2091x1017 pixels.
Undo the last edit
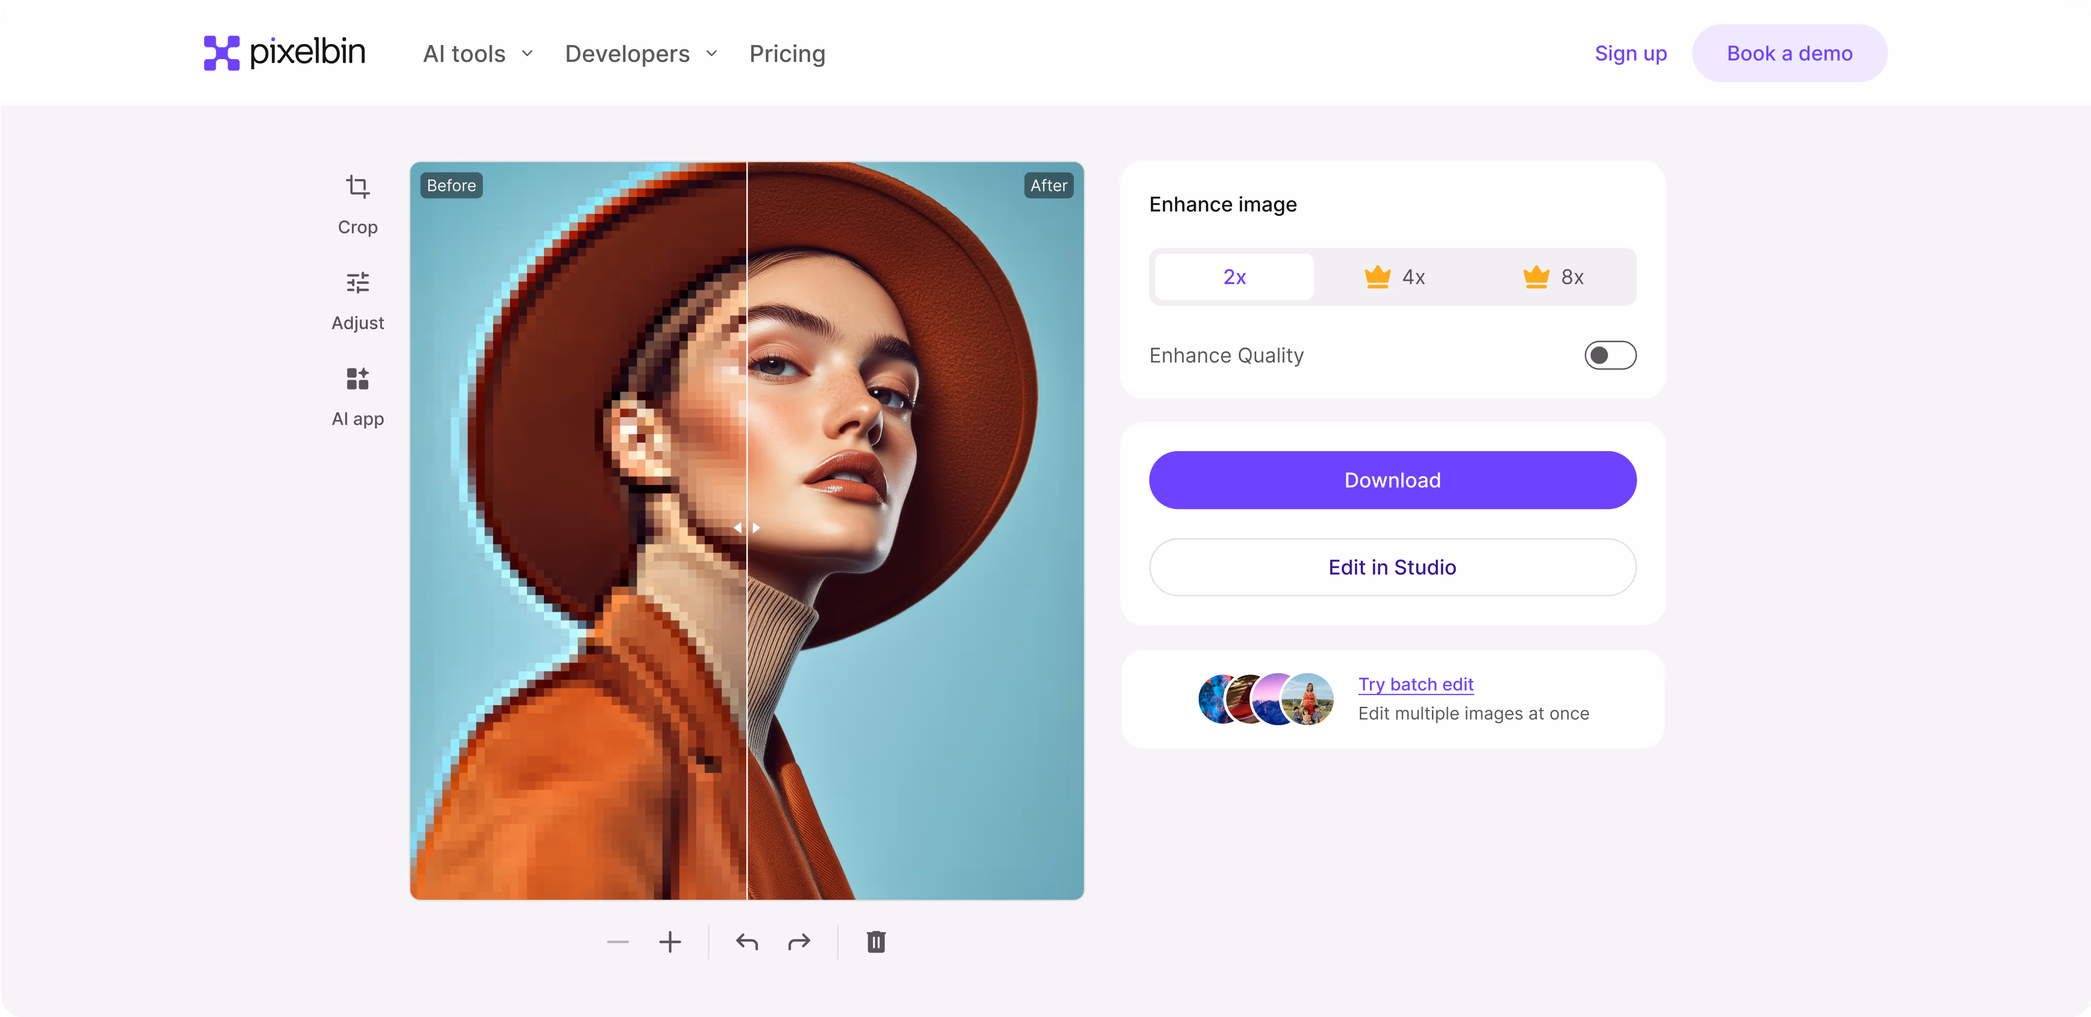747,941
